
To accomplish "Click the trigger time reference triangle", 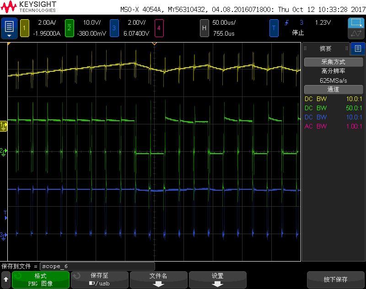I will tap(154, 43).
